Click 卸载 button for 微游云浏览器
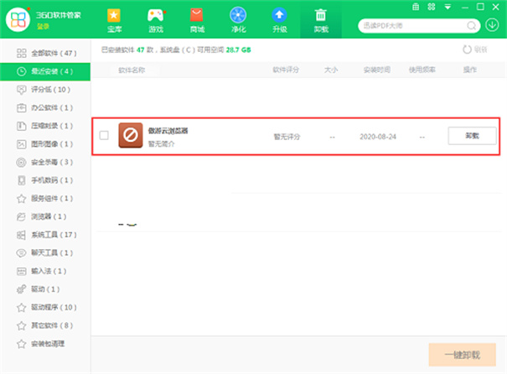507x374 pixels. click(472, 136)
